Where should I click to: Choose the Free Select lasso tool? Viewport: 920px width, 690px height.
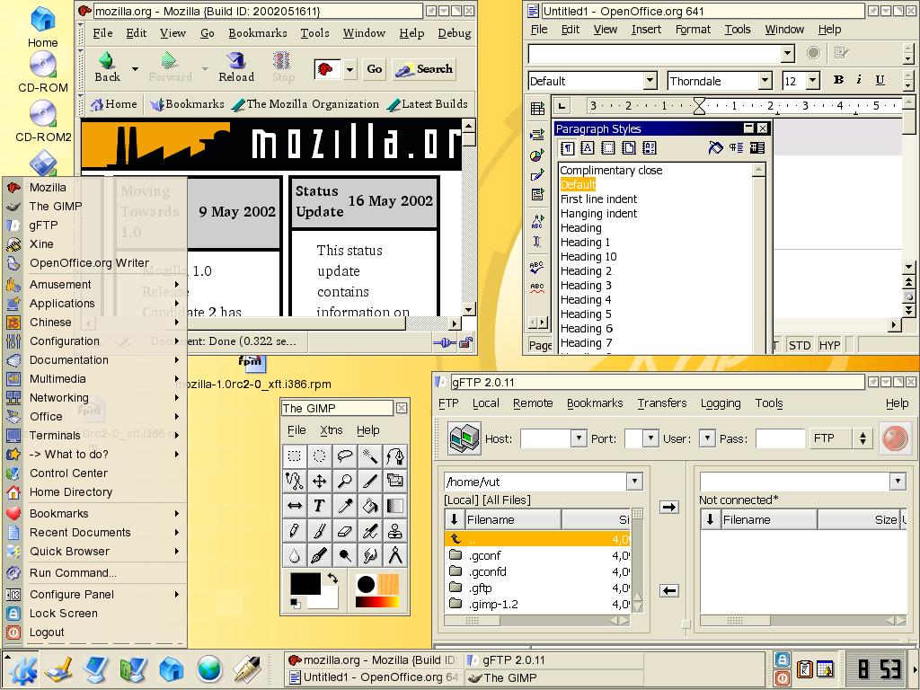tap(344, 456)
